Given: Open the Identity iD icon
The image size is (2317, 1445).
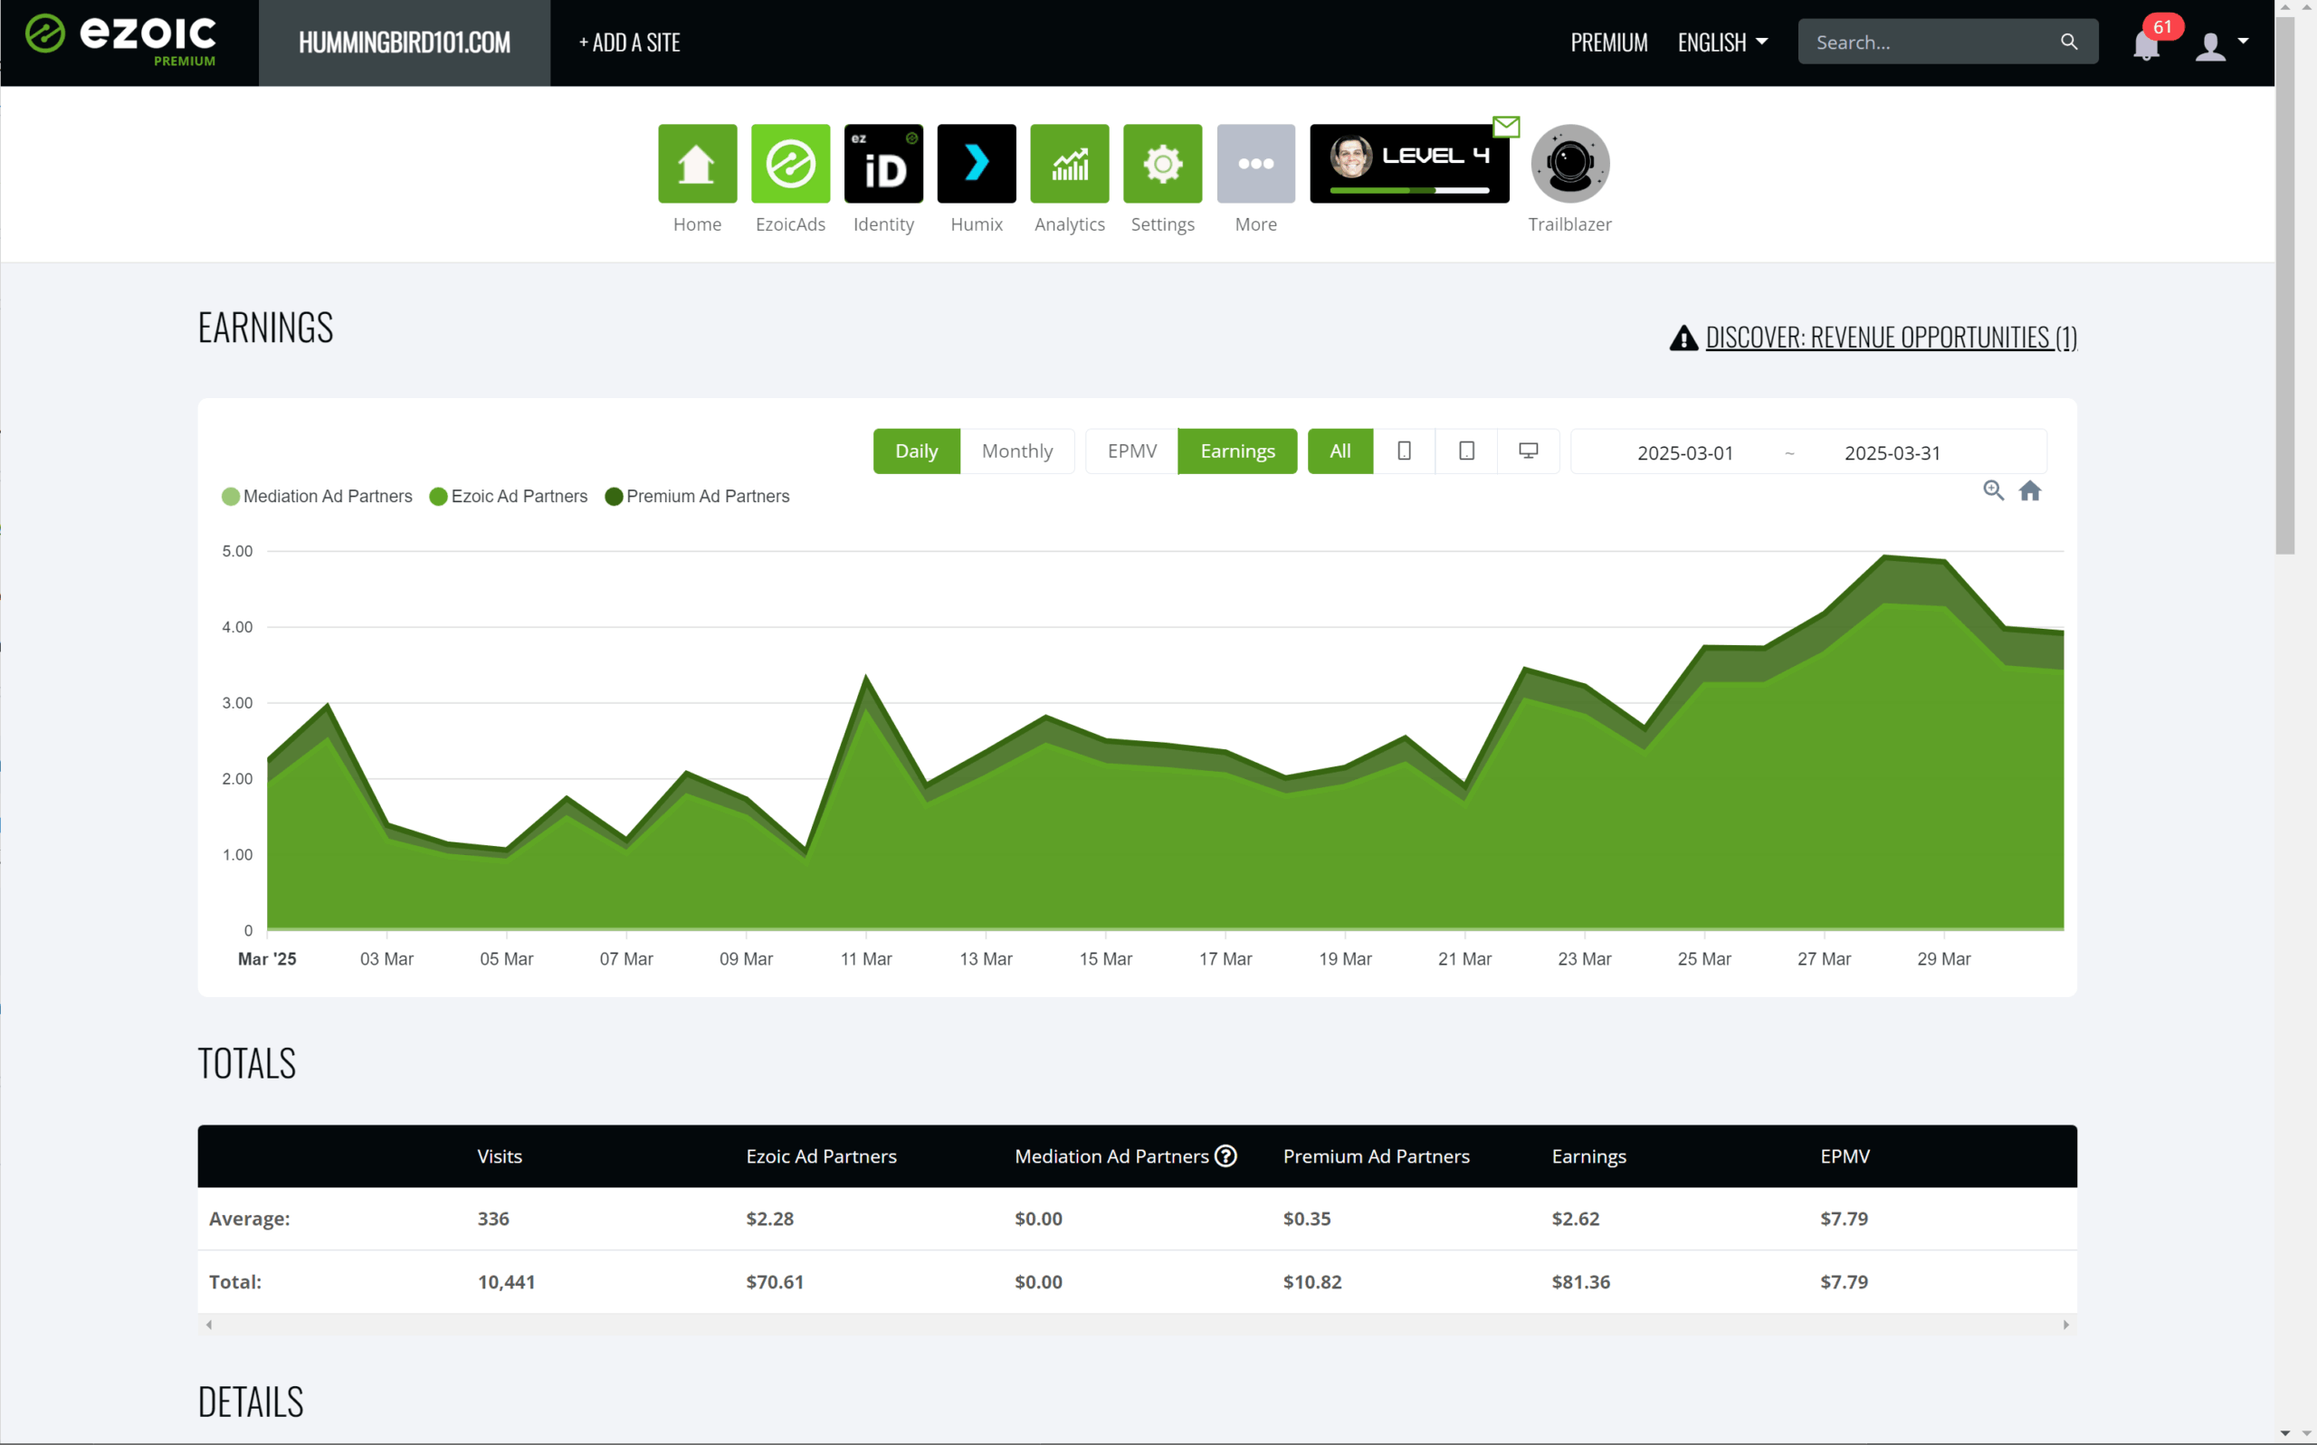Looking at the screenshot, I should coord(883,164).
